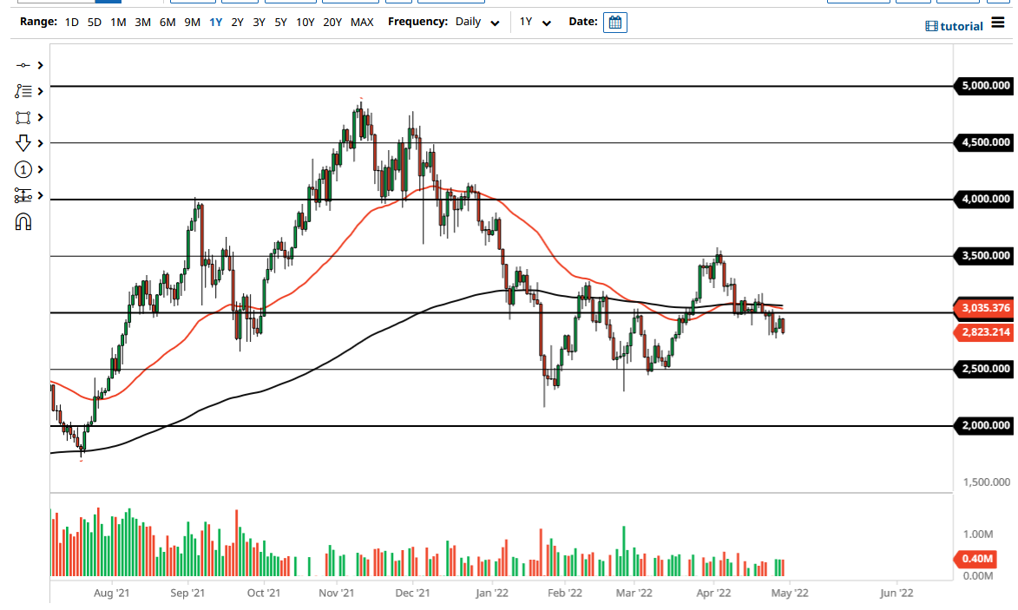This screenshot has height=610, width=1018.
Task: Open the Fibonacci retracement tool
Action: [23, 90]
